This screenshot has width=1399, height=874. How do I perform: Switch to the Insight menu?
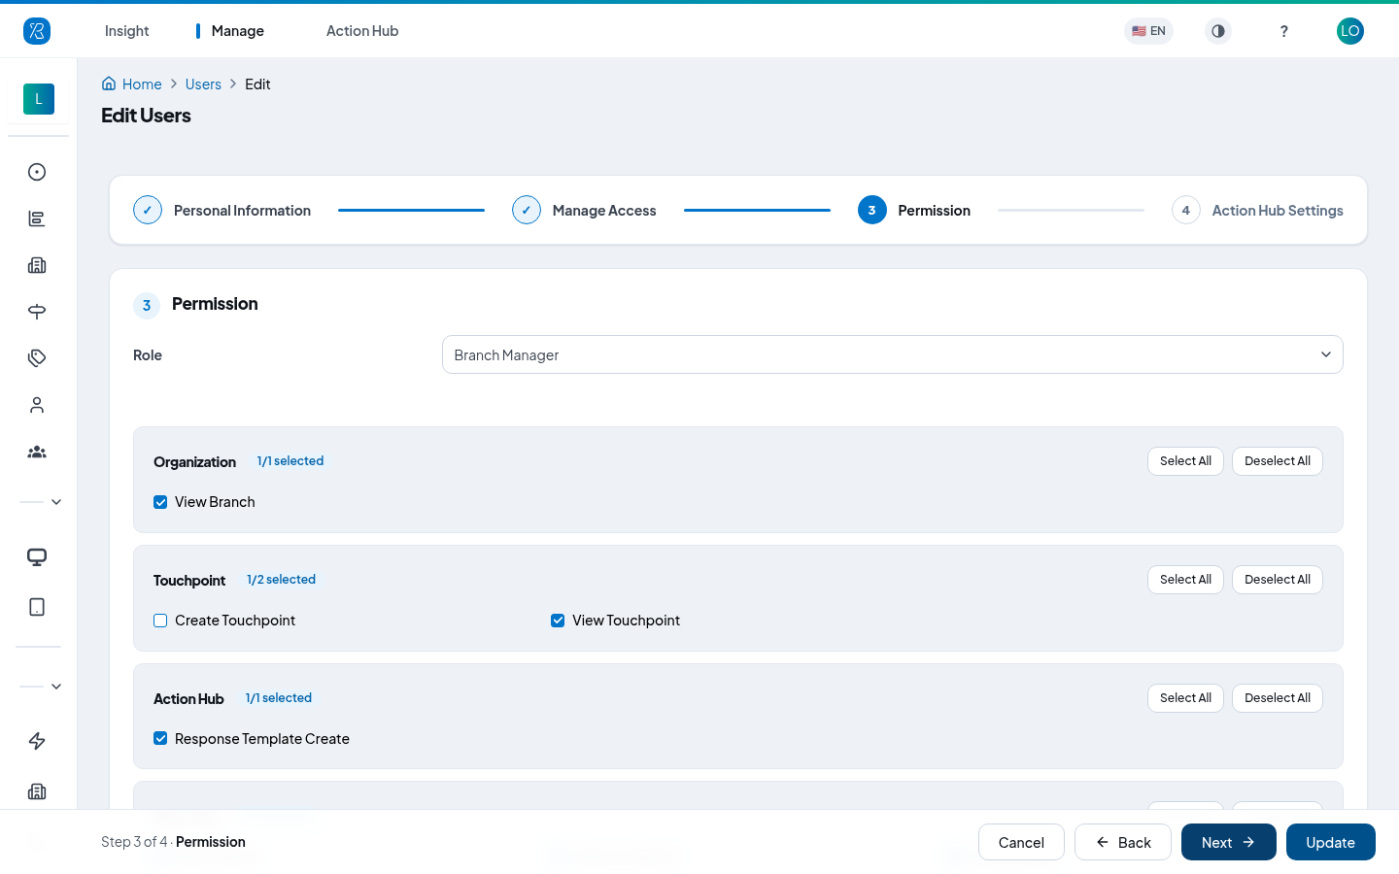coord(126,31)
